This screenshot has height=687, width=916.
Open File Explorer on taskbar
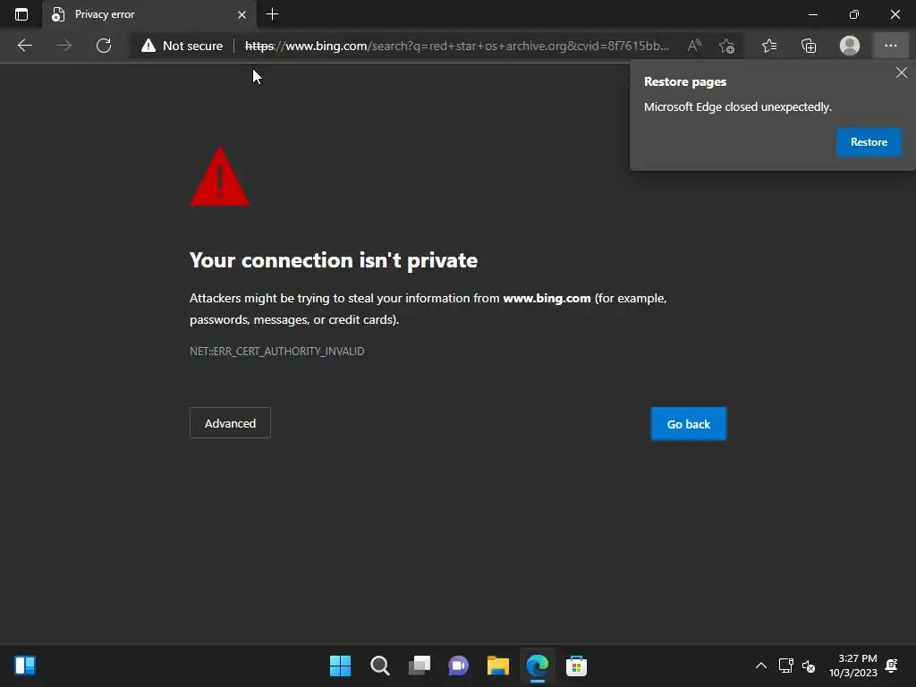pos(498,666)
